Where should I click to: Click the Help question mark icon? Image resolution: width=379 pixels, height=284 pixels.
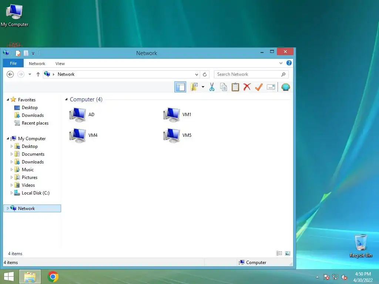click(289, 63)
